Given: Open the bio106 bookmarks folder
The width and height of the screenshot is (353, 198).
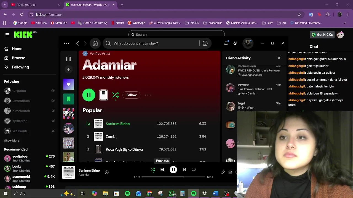Looking at the screenshot, I should coord(192,23).
